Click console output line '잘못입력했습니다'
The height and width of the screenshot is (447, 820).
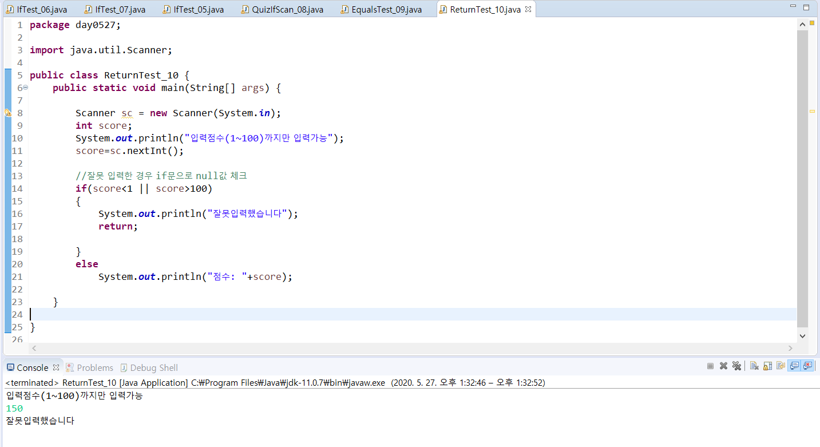pyautogui.click(x=40, y=421)
